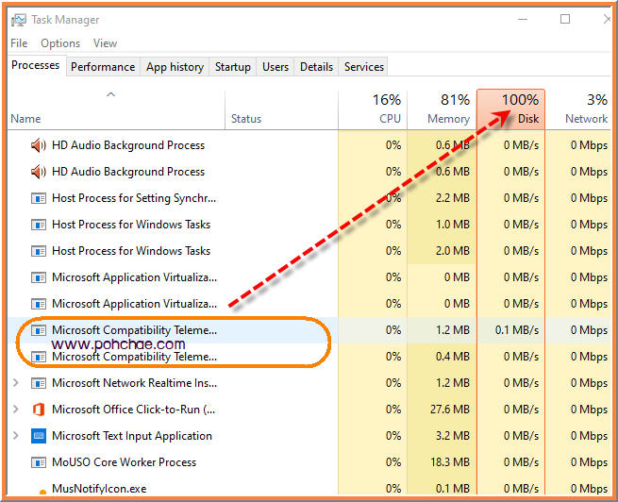Select the Microsoft Office Click-to-Run process name
The width and height of the screenshot is (618, 502).
134,410
